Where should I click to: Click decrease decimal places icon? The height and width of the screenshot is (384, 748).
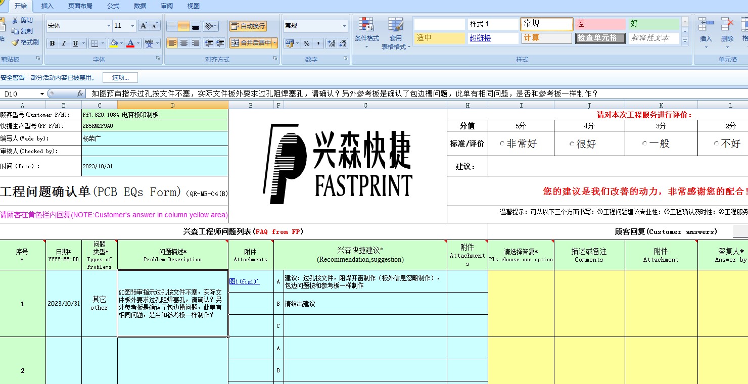point(343,43)
